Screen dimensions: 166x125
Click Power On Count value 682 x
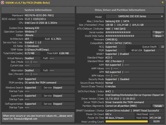(108, 114)
